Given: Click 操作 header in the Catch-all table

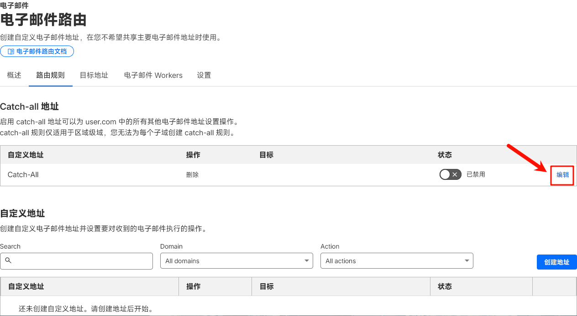Looking at the screenshot, I should pos(193,155).
